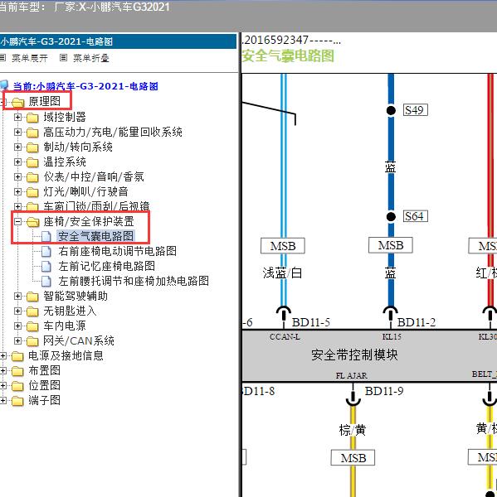The image size is (497, 497).
Task: Expand the 无钥匙进入 node
Action: pyautogui.click(x=17, y=311)
